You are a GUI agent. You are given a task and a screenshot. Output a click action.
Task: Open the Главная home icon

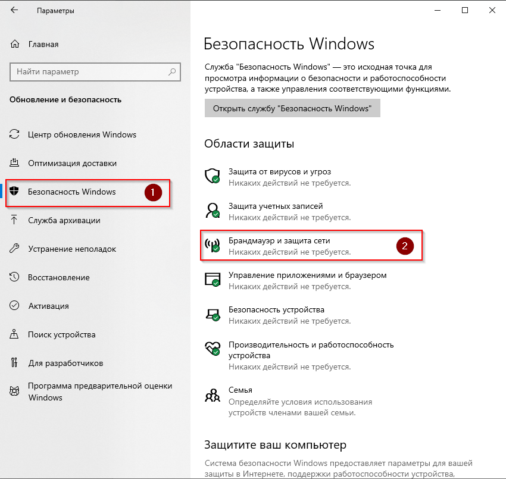tap(15, 44)
